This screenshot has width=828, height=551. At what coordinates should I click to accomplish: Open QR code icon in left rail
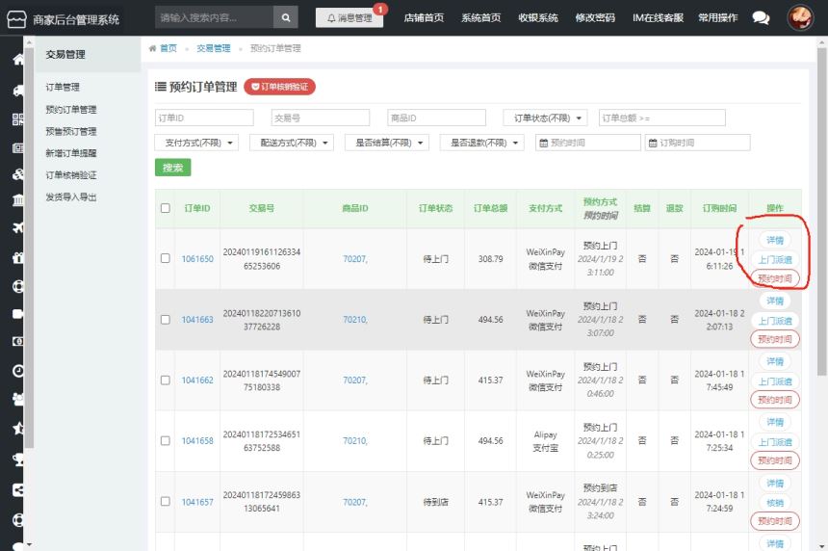(x=18, y=118)
